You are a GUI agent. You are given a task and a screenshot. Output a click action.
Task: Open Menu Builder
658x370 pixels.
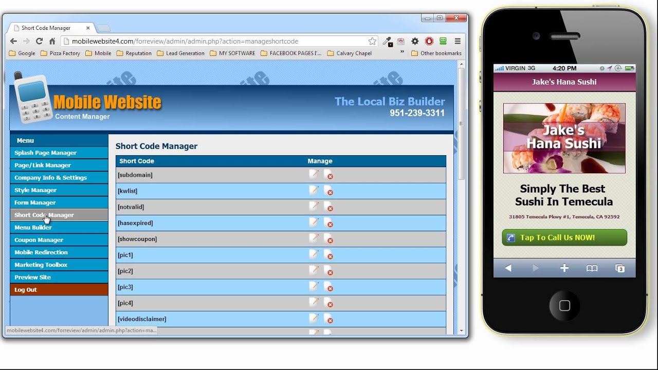click(x=59, y=227)
